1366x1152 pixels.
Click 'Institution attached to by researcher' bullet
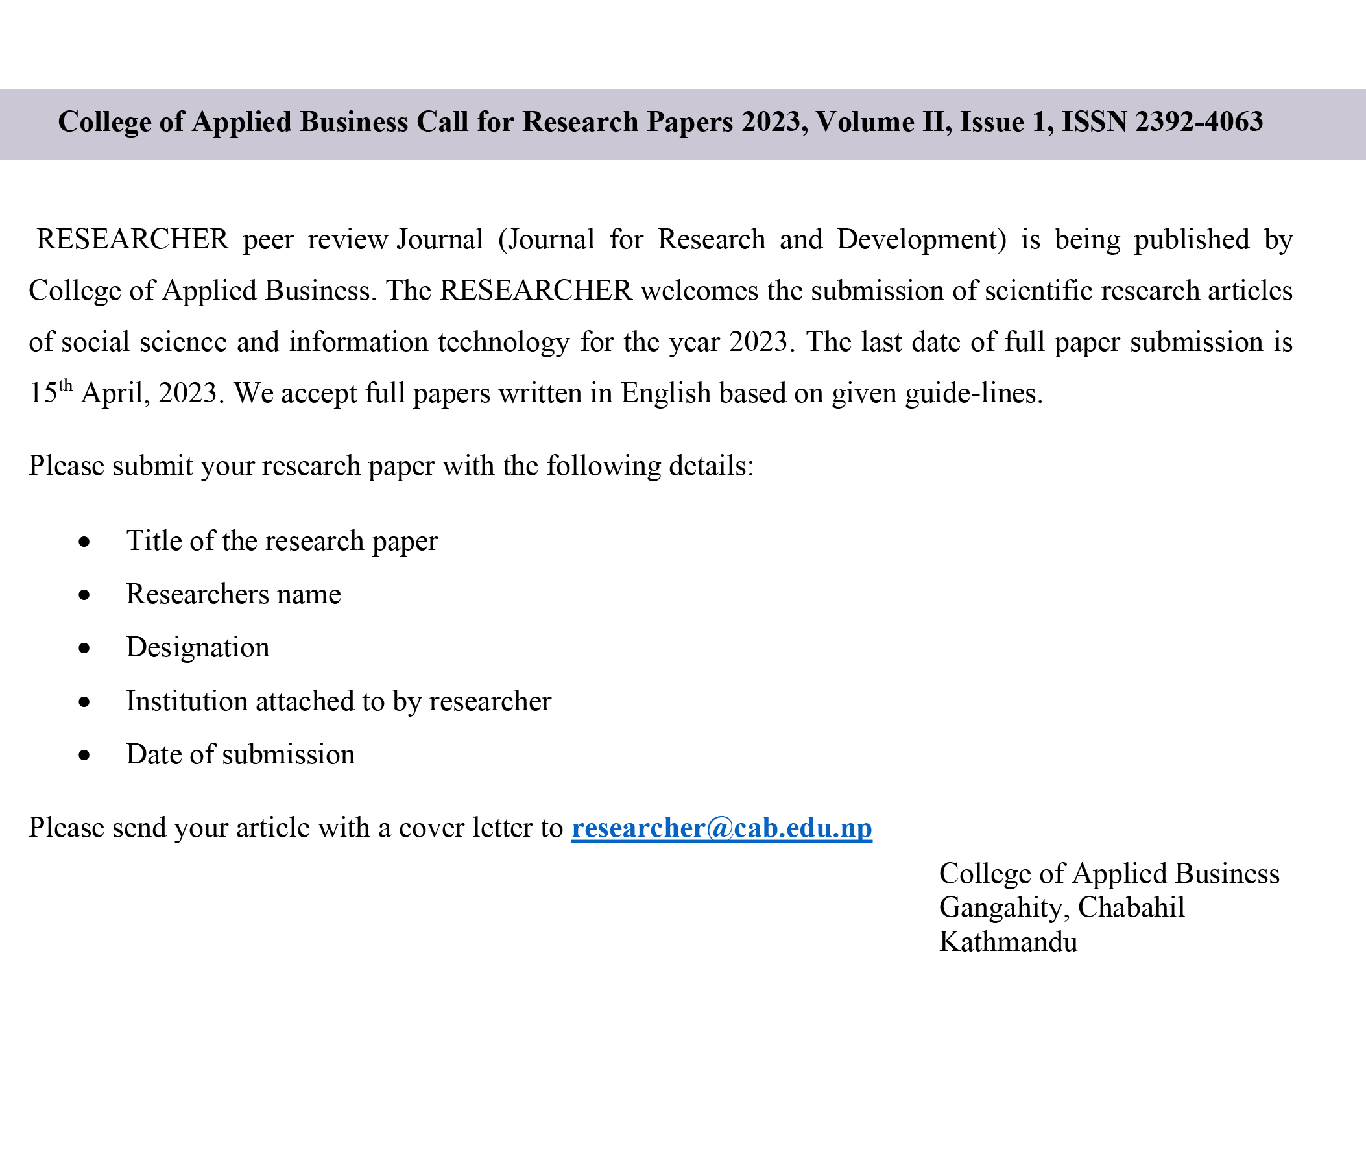338,701
